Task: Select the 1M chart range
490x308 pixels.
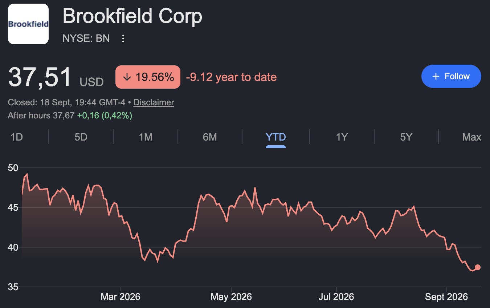Action: coord(146,137)
